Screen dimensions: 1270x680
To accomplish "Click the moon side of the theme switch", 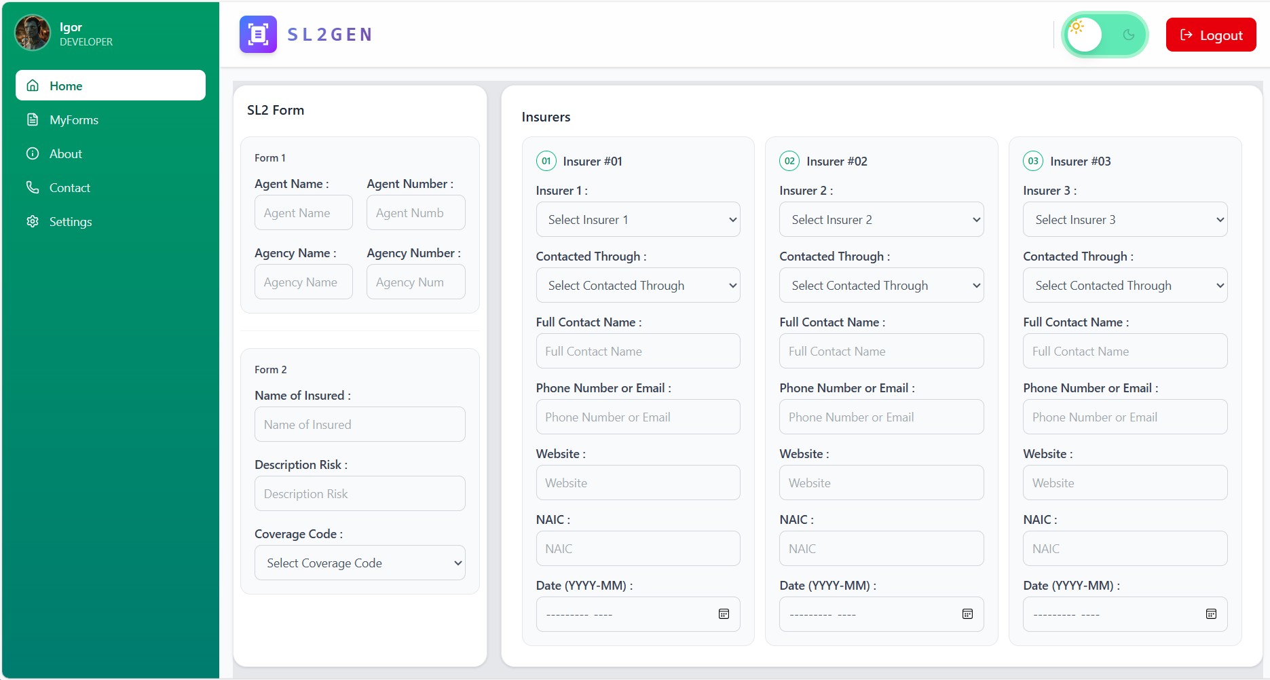I will (x=1128, y=35).
